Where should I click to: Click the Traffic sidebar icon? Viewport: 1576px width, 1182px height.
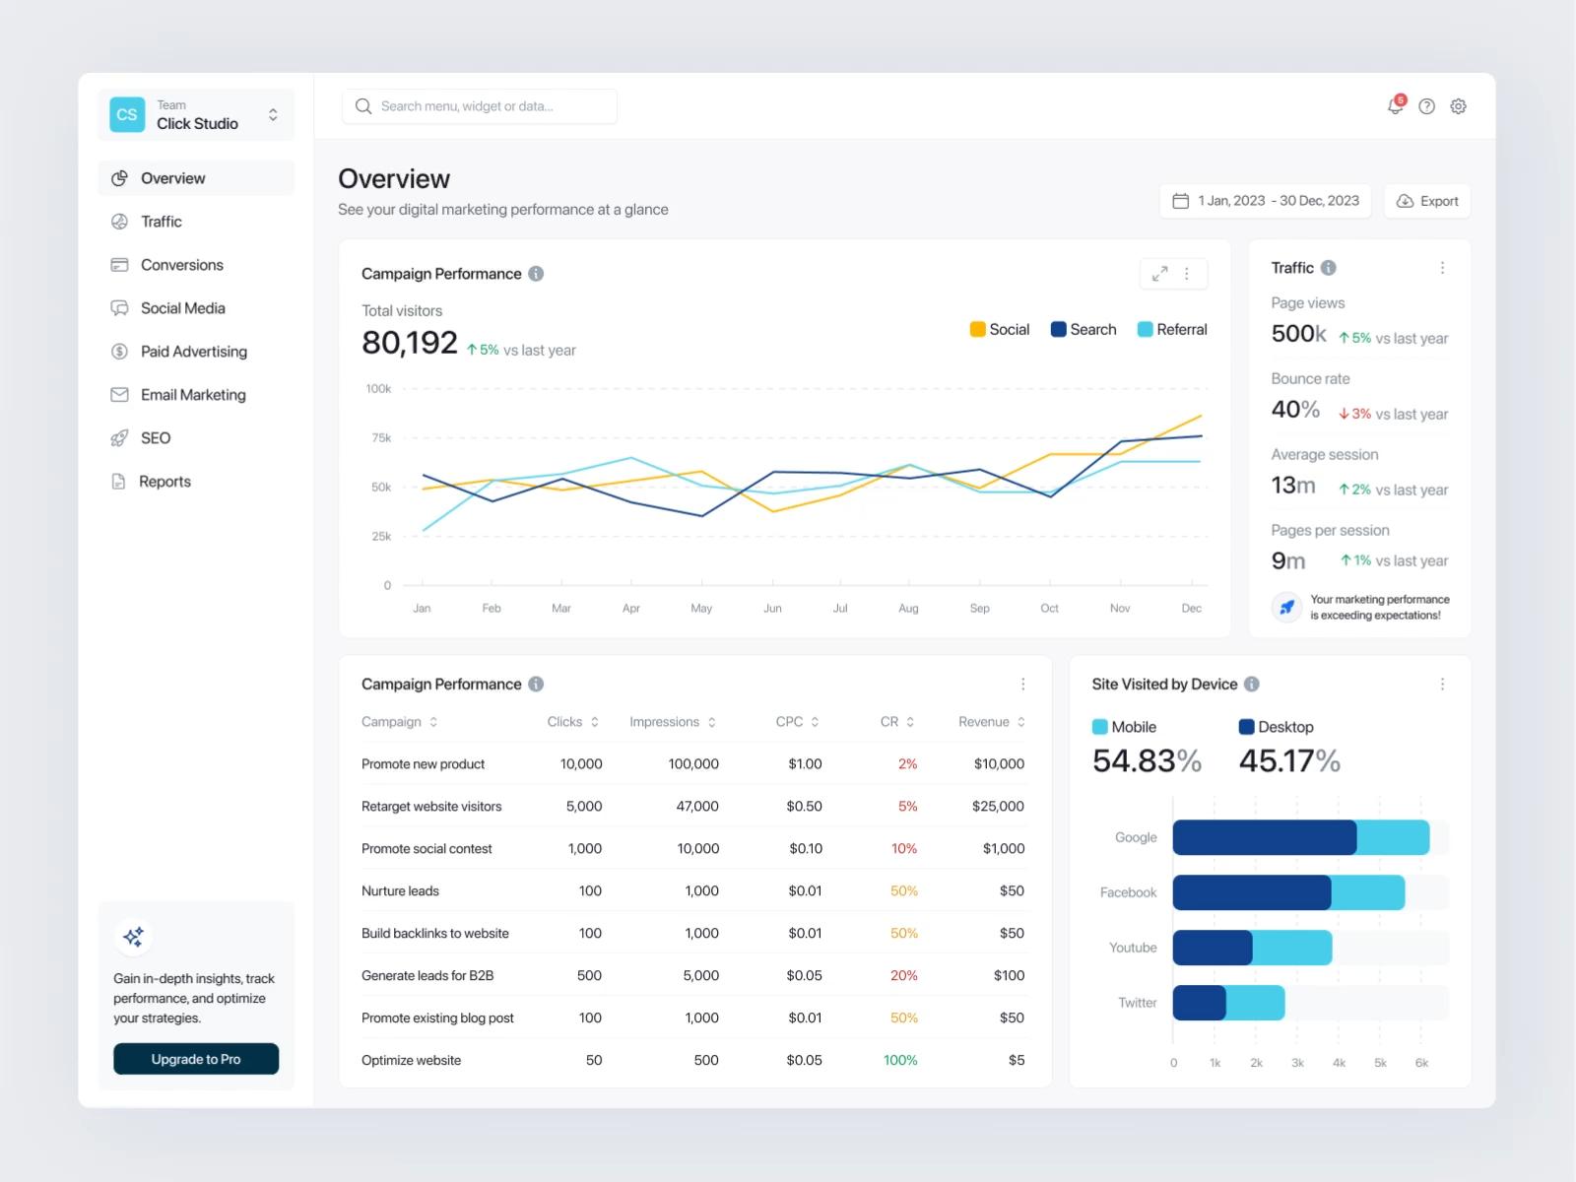[x=119, y=222]
